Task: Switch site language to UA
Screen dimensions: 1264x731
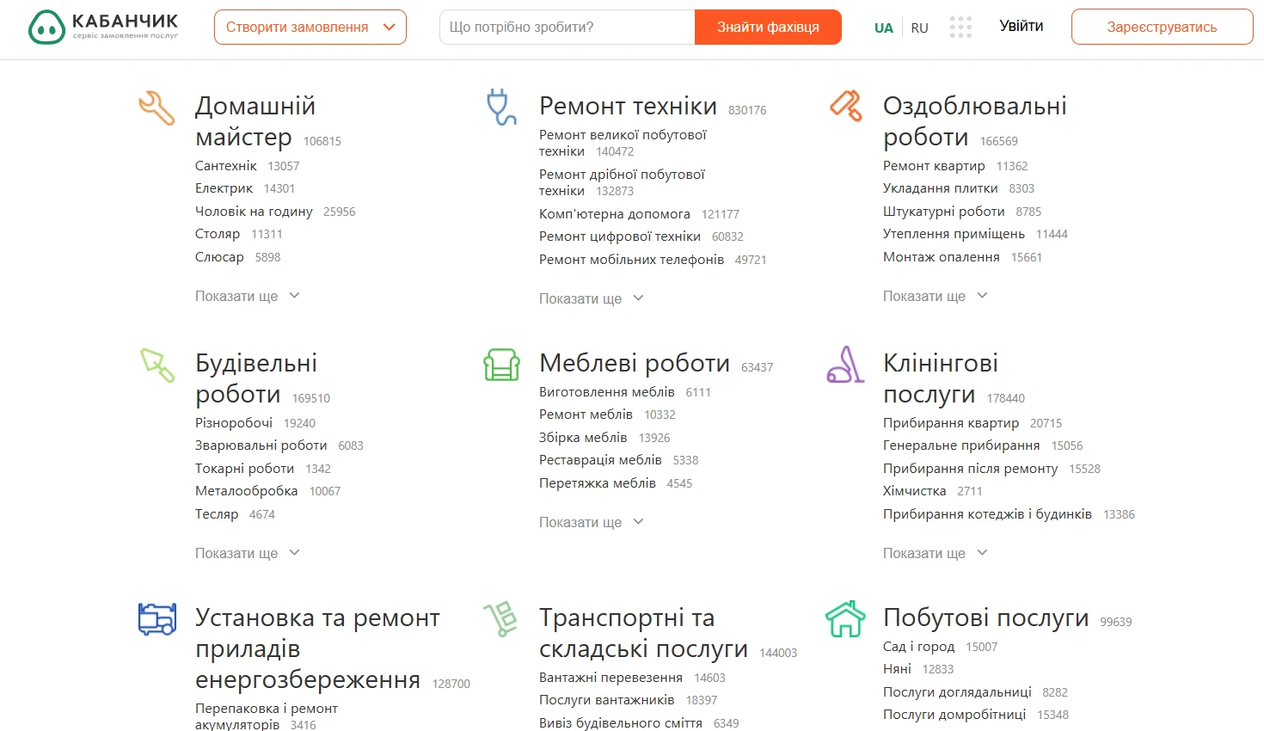Action: coord(883,28)
